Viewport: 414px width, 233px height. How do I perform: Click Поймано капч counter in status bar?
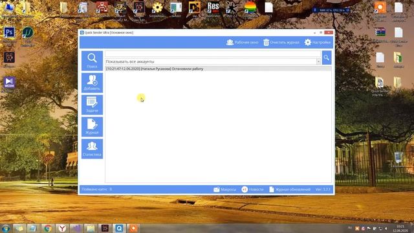pyautogui.click(x=96, y=190)
